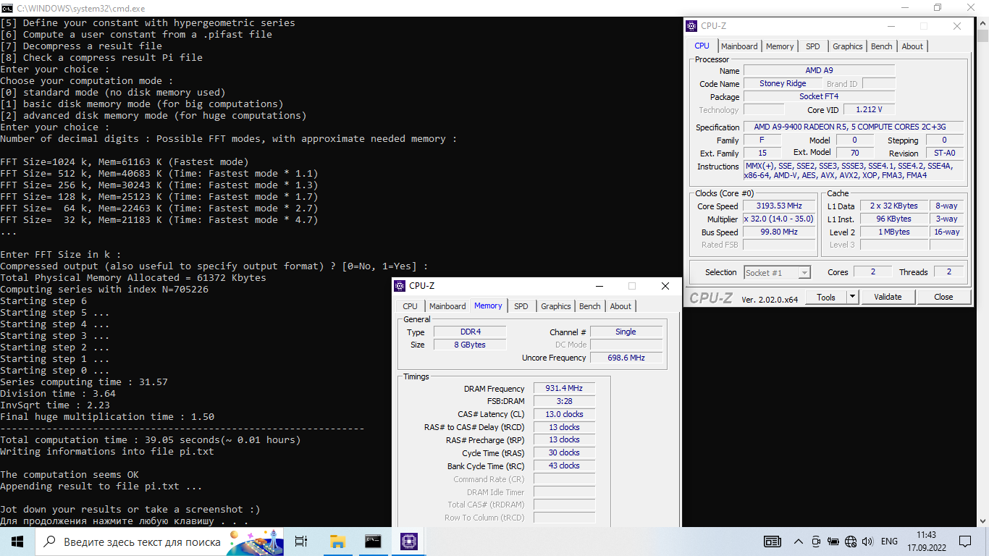
Task: Select SPD tab in the CPU-Z Processor window
Action: click(x=813, y=46)
